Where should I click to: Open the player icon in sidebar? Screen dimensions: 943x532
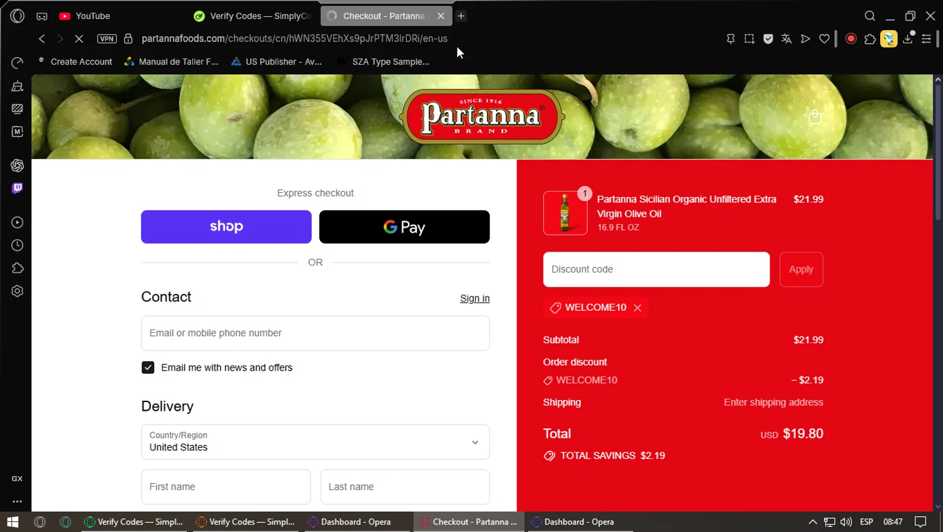(18, 222)
